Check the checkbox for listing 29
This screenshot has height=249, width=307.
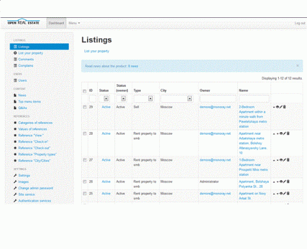(84, 107)
